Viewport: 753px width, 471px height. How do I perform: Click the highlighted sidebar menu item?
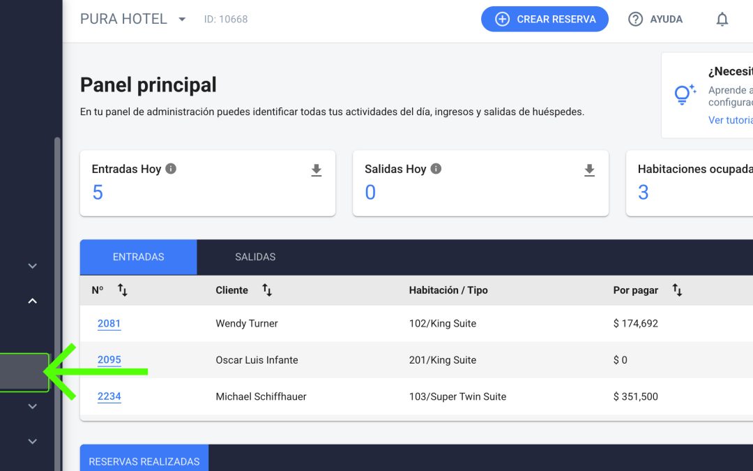[x=24, y=373]
